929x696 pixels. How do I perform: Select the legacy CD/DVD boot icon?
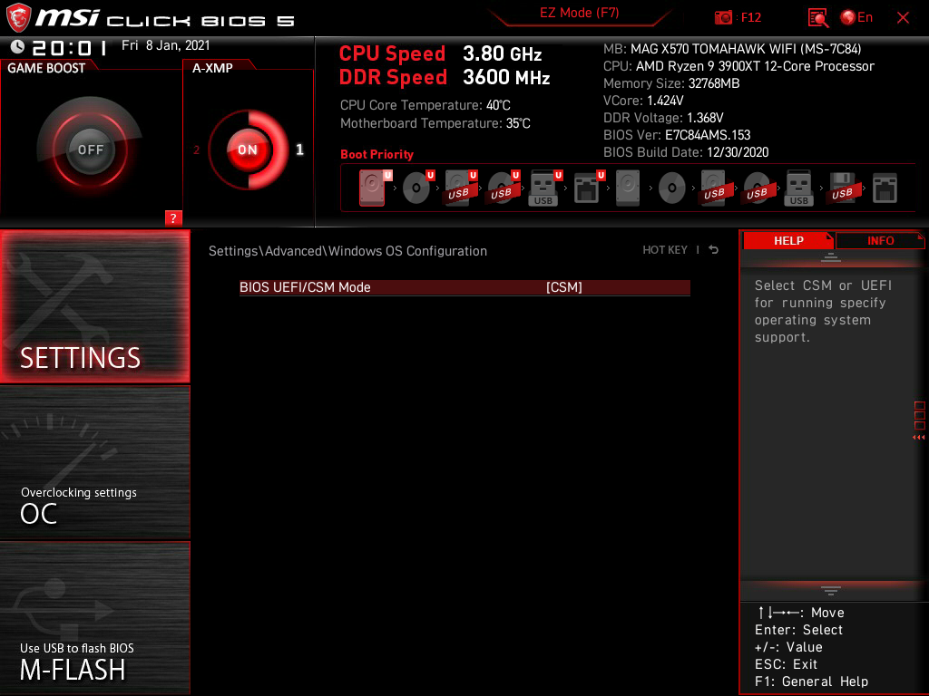[x=672, y=188]
